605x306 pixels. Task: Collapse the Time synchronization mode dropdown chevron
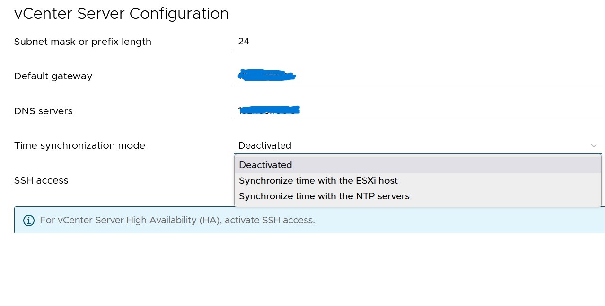pyautogui.click(x=594, y=145)
